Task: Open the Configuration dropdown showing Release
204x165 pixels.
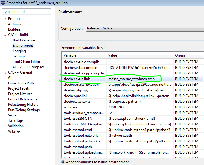Action: pos(145,28)
